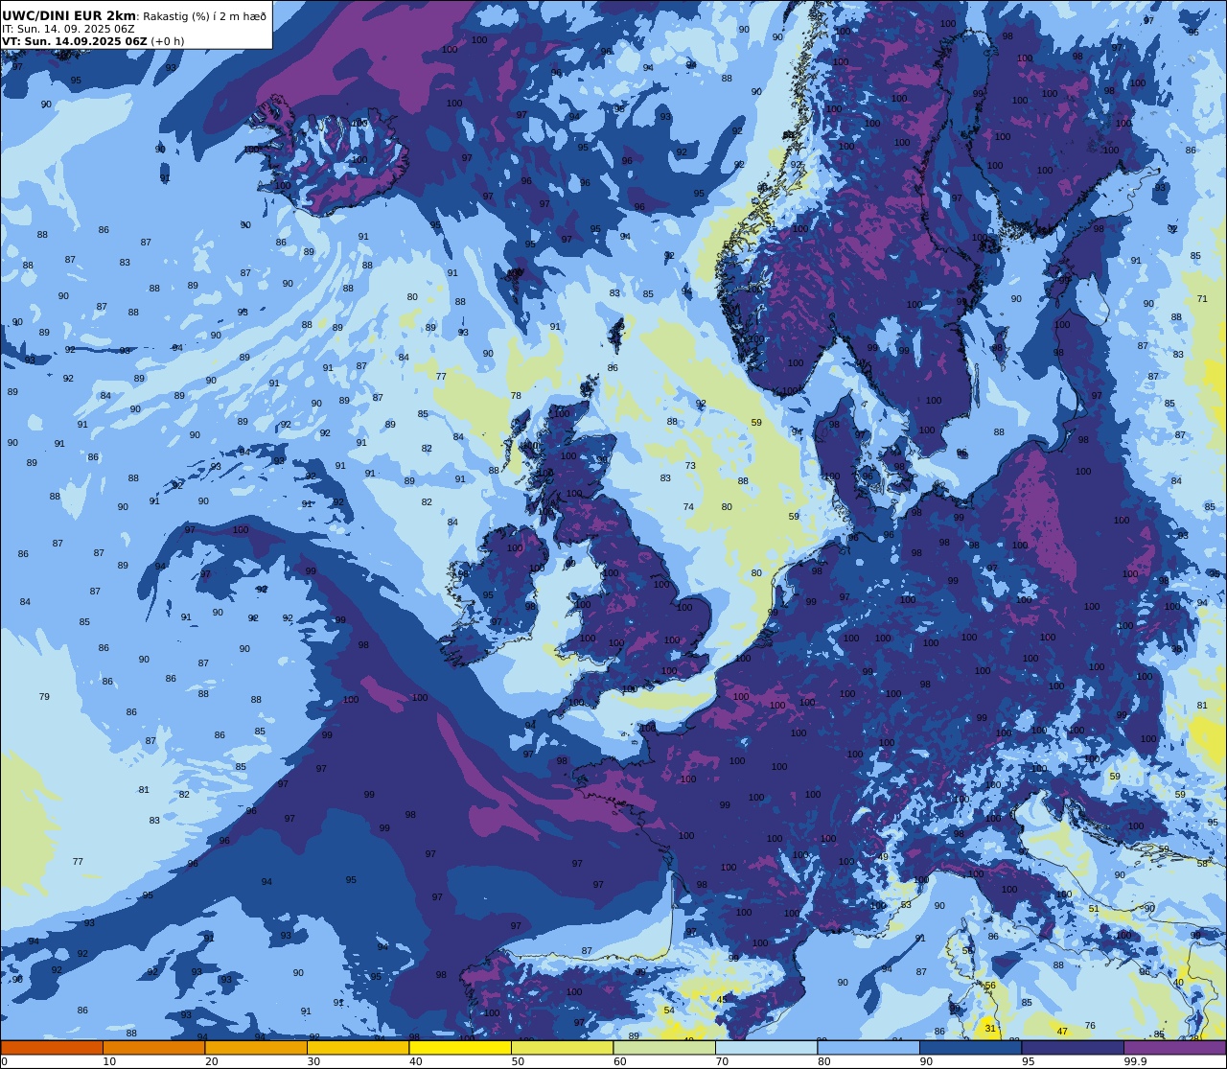Click the dark navy 95–99.9 legend swatch
This screenshot has height=1069, width=1227.
[x=1073, y=1047]
